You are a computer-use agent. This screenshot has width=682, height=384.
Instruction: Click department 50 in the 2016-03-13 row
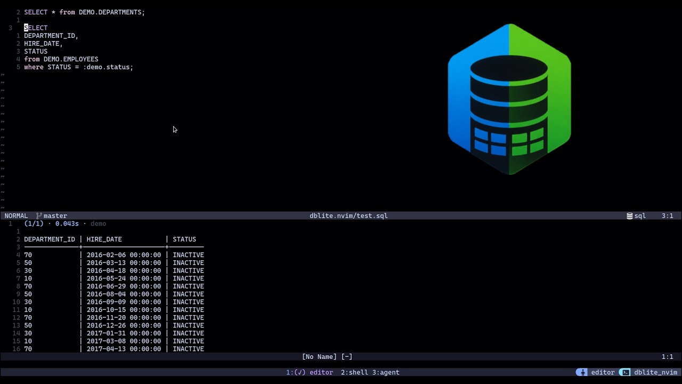[x=28, y=263]
